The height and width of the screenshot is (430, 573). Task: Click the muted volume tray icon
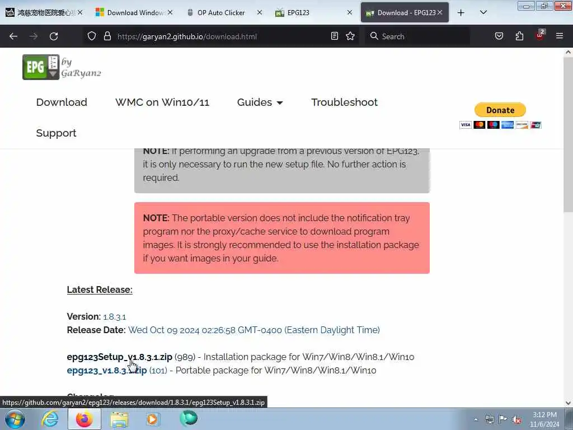point(516,420)
